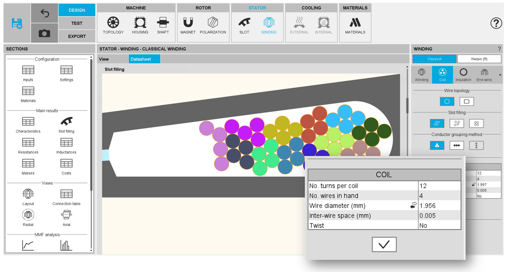Screen dimensions: 510x272
Task: Switch to Hairpin winding tab
Action: (x=479, y=59)
